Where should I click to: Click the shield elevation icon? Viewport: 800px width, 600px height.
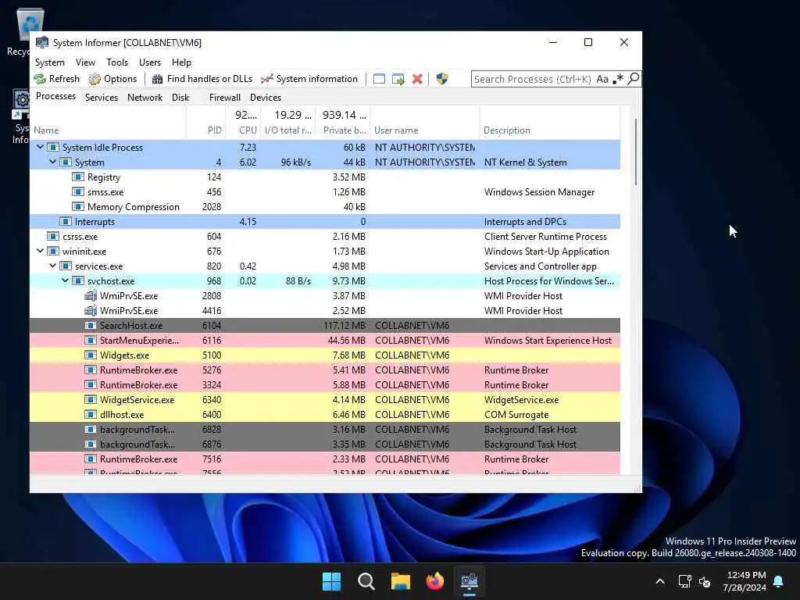point(442,79)
